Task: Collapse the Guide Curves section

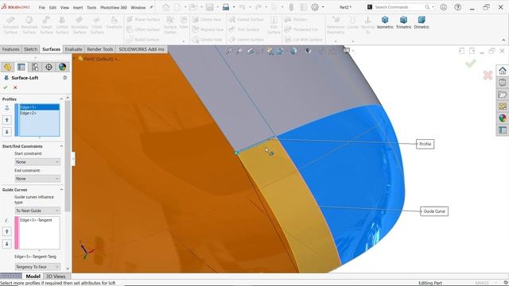Action: [61, 190]
